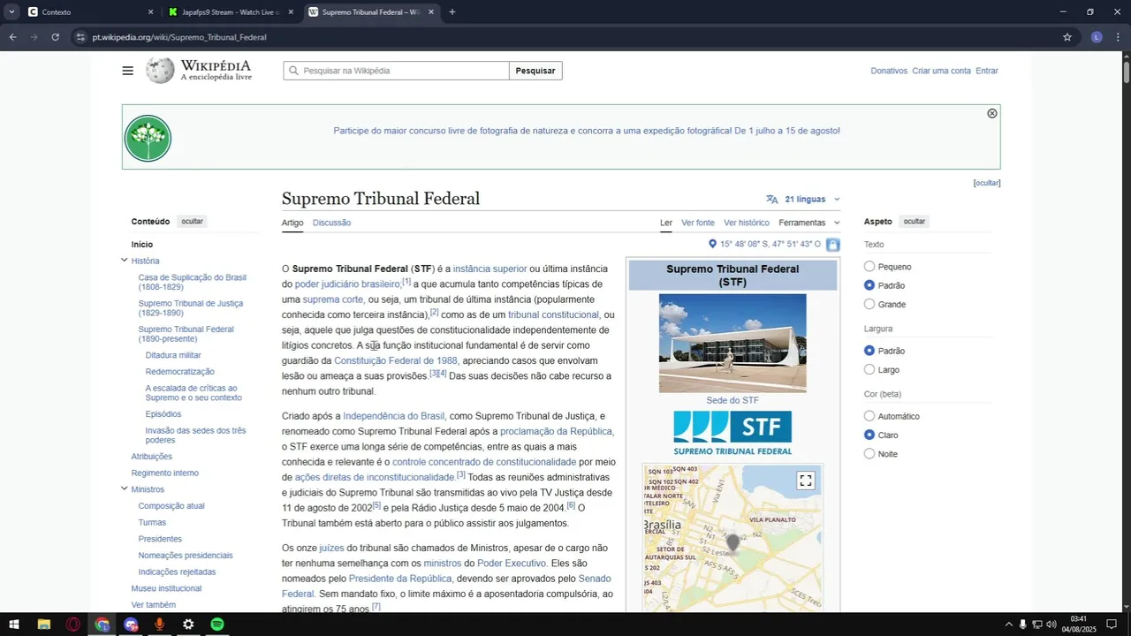Open the Ver histórico tab
1131x636 pixels.
[747, 223]
